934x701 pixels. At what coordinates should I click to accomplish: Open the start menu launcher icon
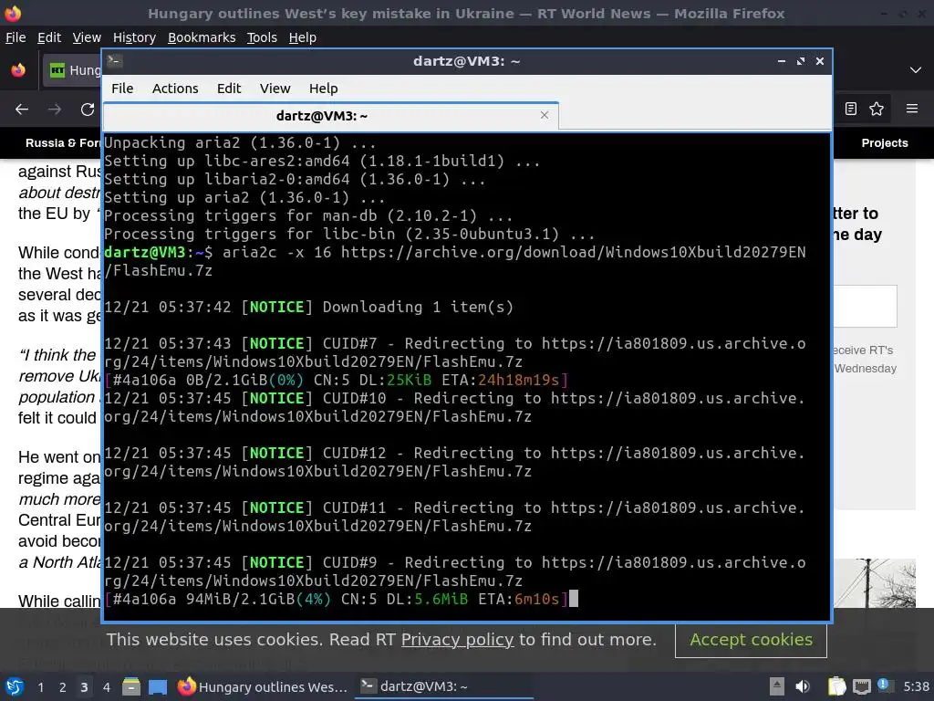tap(15, 686)
